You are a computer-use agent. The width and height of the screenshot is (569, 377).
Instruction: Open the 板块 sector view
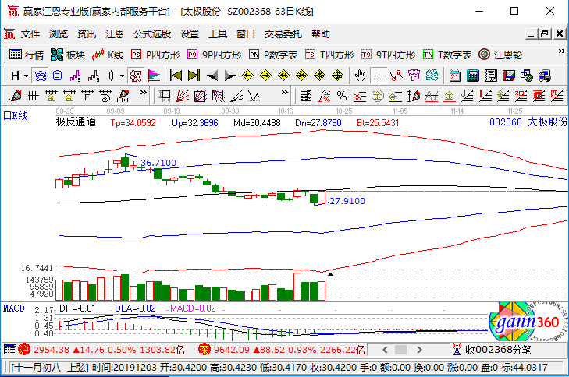point(67,55)
